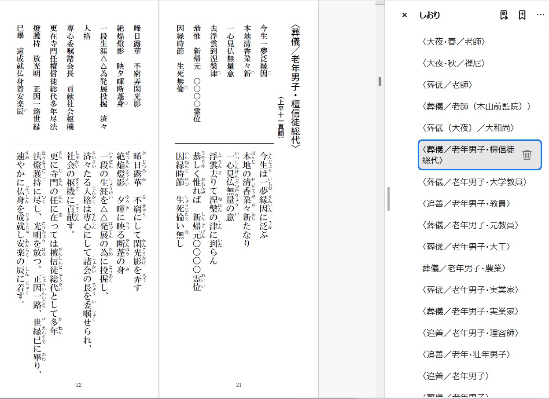
Task: Open bookmark 〈大夜・春／老師〉
Action: pyautogui.click(x=453, y=42)
